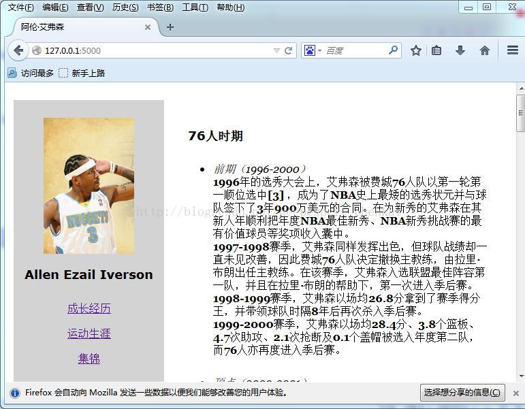The image size is (525, 409).
Task: Click the Baidu paw search engine icon
Action: (310, 50)
